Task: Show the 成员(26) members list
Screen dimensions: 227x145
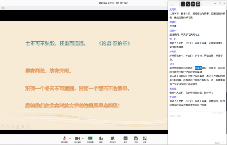Action: click(x=113, y=139)
